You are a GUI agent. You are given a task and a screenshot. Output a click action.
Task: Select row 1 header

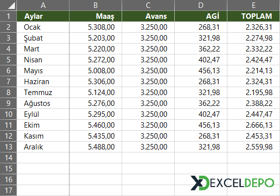(x=8, y=16)
